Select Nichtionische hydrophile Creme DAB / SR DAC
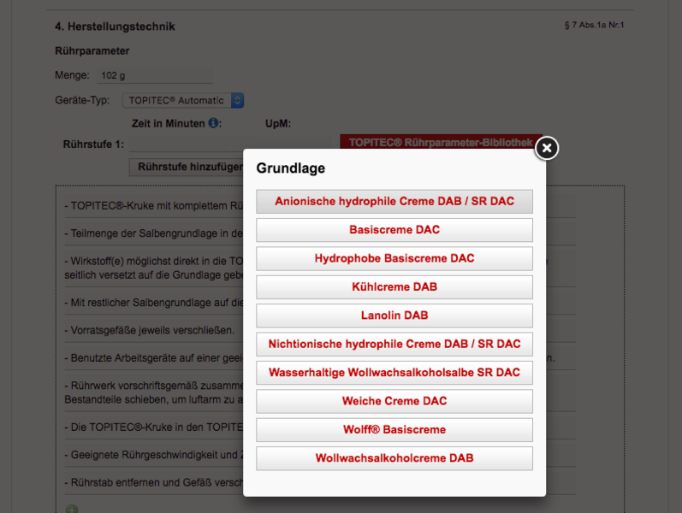Image resolution: width=682 pixels, height=513 pixels. pos(394,344)
